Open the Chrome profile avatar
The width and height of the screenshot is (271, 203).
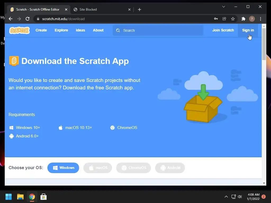[252, 19]
